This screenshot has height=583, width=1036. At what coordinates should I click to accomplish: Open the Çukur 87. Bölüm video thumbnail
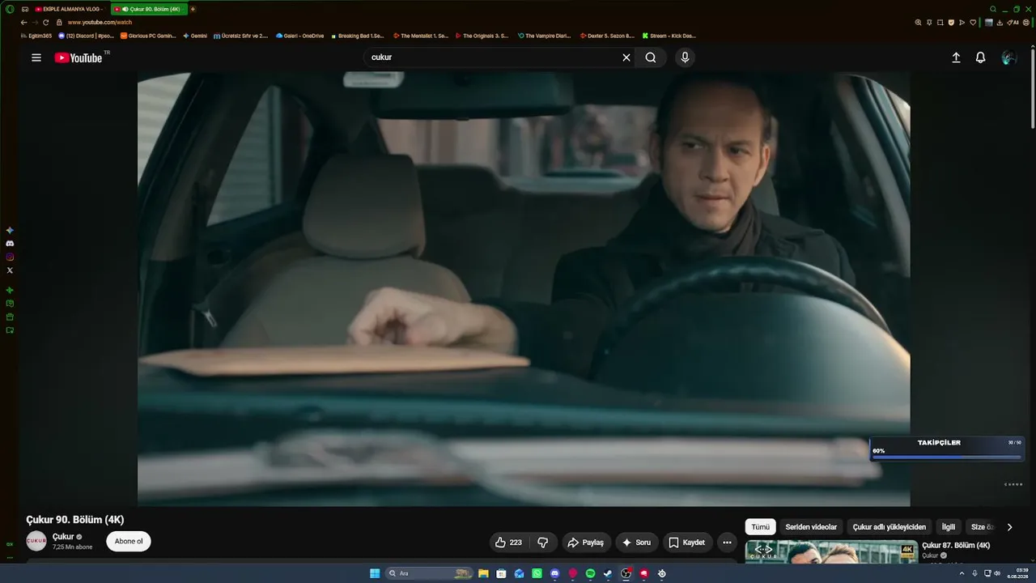pyautogui.click(x=831, y=551)
